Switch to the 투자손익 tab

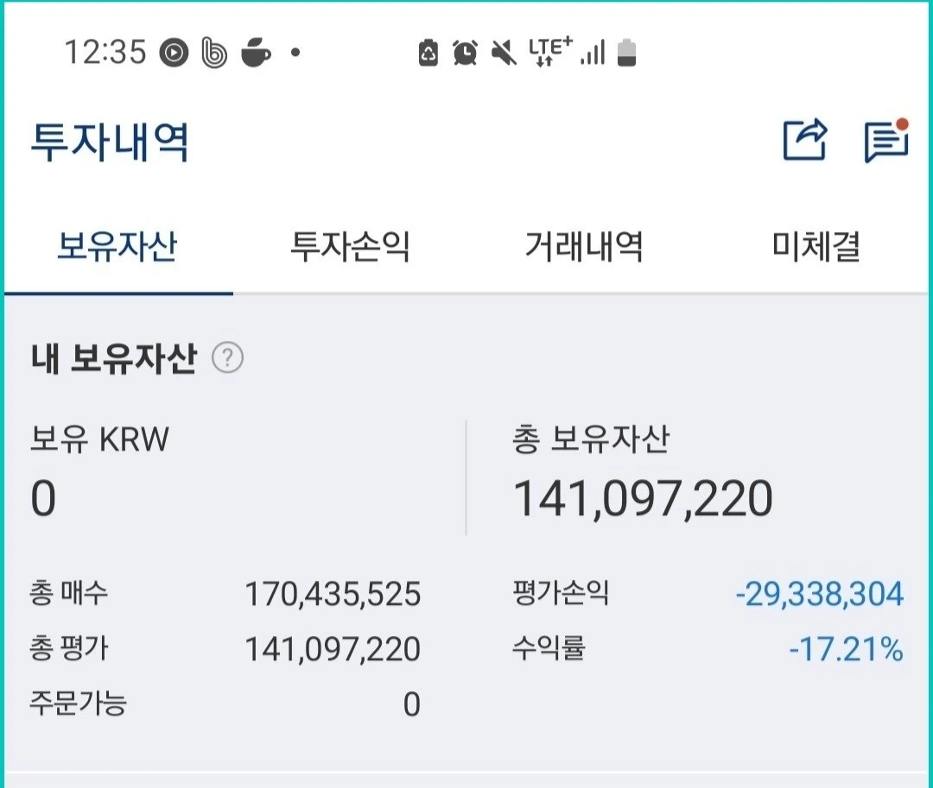click(x=350, y=246)
